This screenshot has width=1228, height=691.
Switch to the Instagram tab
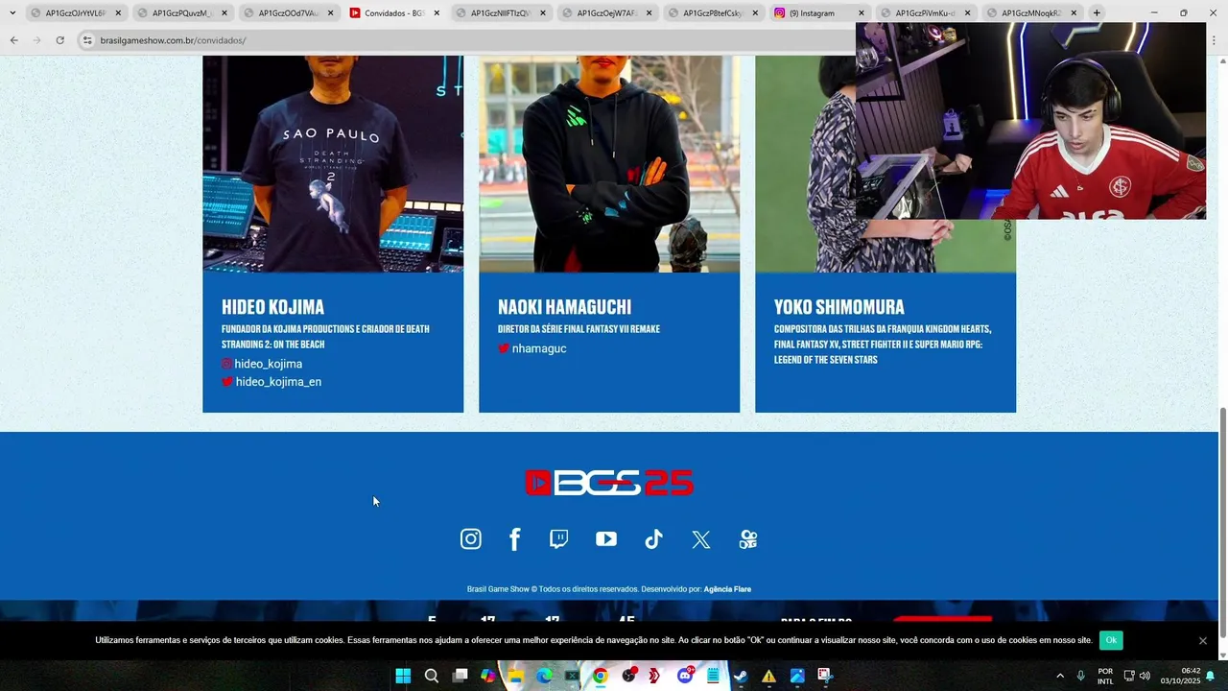pyautogui.click(x=820, y=13)
